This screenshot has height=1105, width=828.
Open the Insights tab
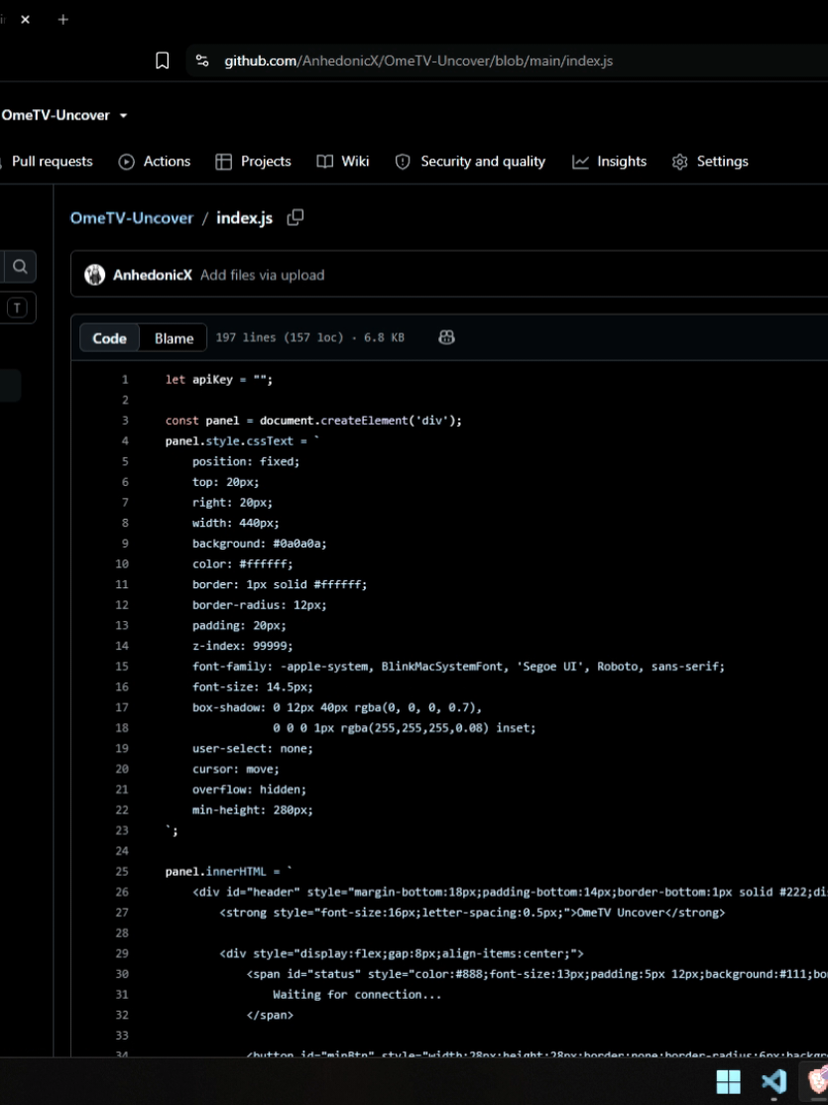609,162
